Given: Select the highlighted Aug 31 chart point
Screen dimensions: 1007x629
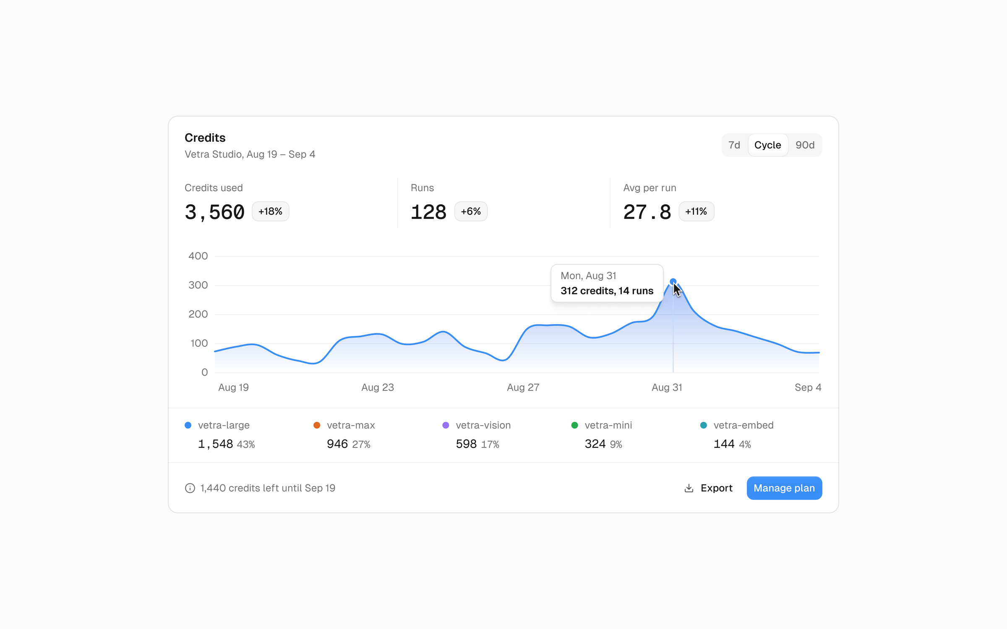Looking at the screenshot, I should coord(673,281).
